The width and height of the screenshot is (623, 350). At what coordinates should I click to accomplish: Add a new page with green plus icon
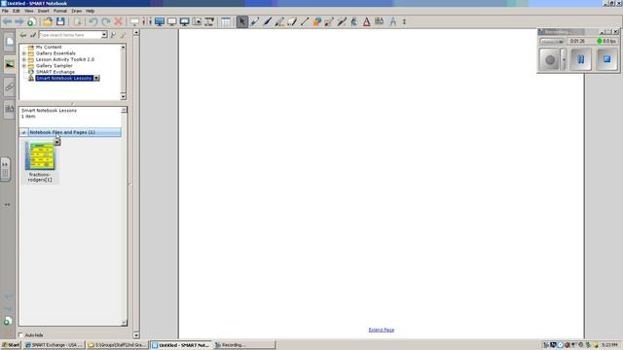pyautogui.click(x=32, y=21)
